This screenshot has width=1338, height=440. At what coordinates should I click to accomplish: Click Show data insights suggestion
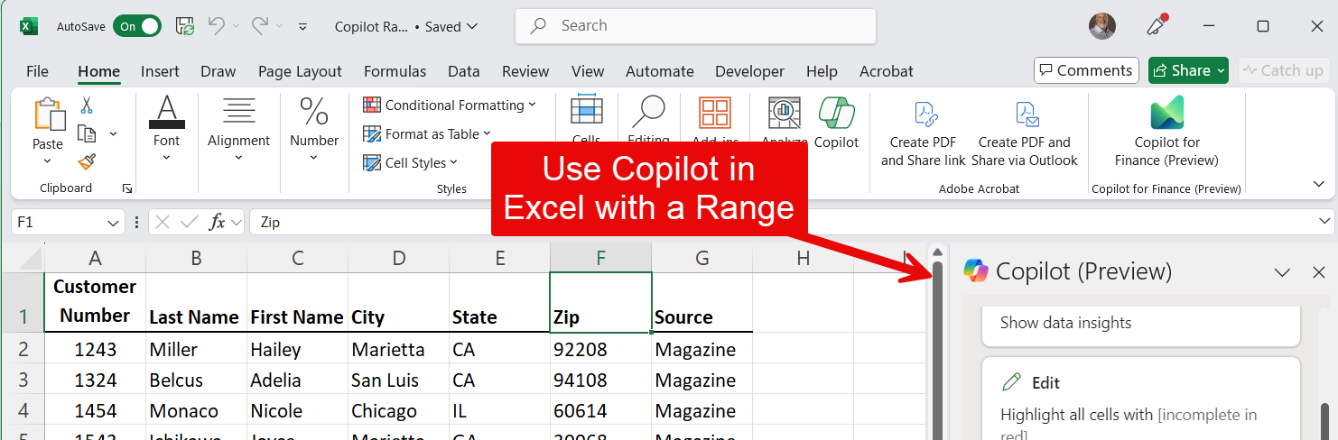point(1141,324)
